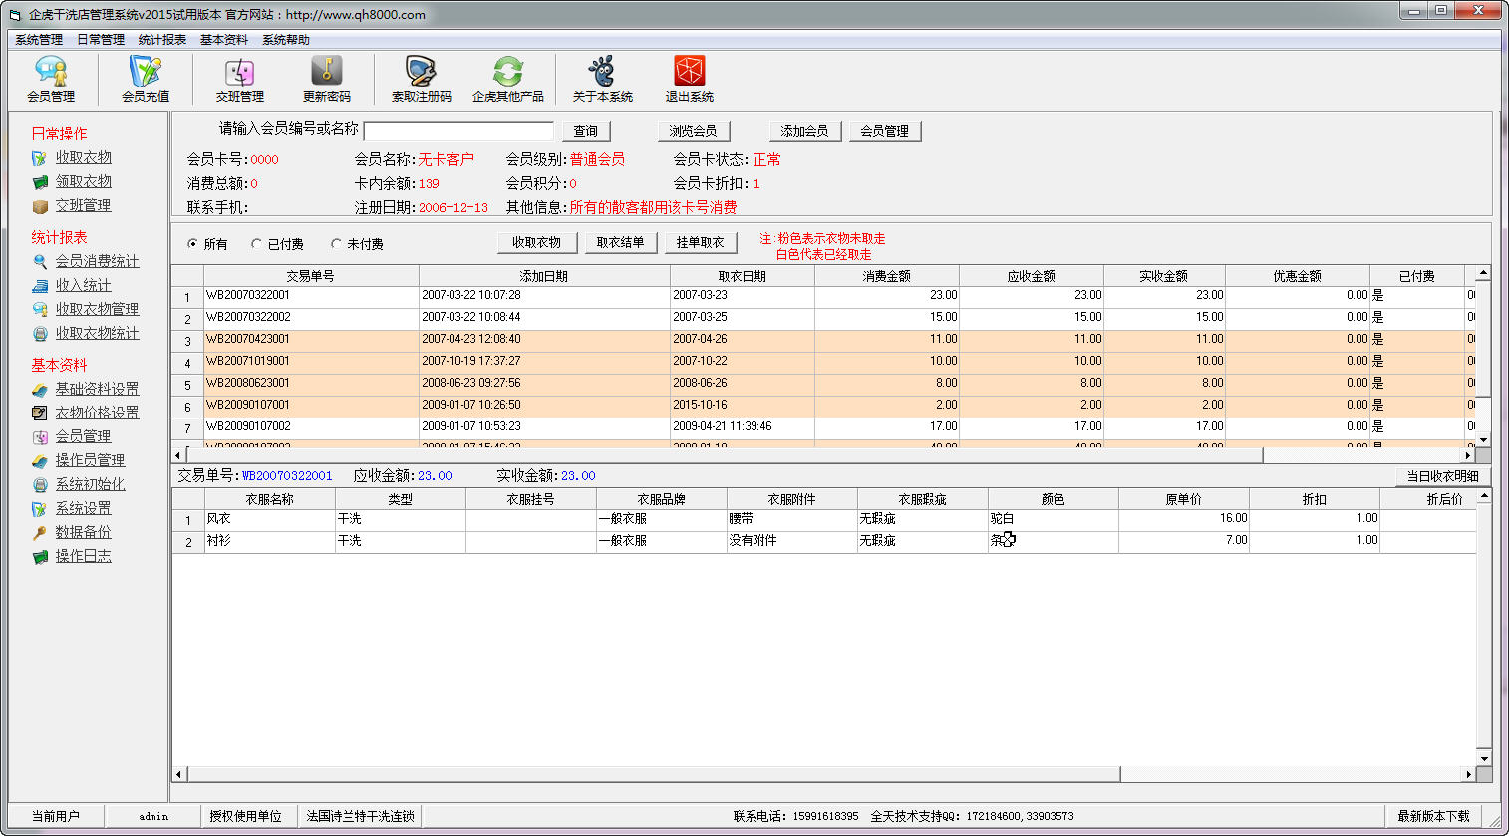
Task: Click icon beside 领取衣物 in sidebar
Action: pos(40,182)
